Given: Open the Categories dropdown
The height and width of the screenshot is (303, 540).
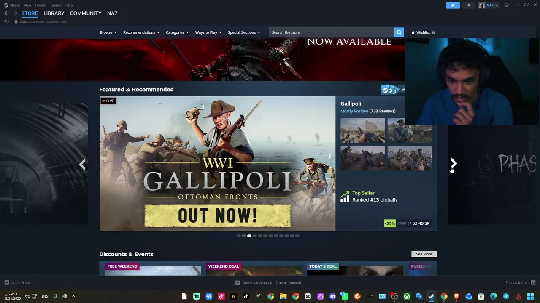Looking at the screenshot, I should pyautogui.click(x=177, y=32).
